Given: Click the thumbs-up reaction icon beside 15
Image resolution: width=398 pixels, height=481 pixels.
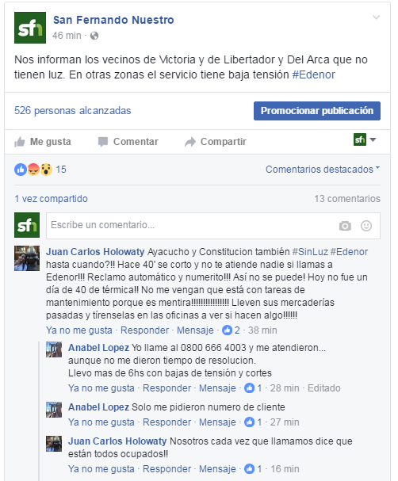Looking at the screenshot, I should [21, 170].
